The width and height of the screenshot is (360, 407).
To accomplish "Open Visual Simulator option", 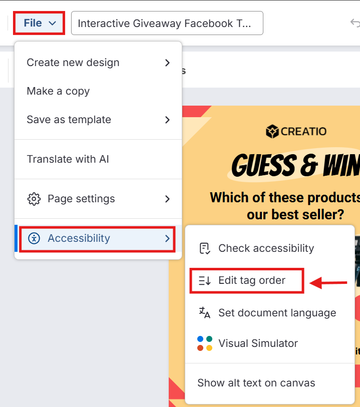I will coord(258,343).
